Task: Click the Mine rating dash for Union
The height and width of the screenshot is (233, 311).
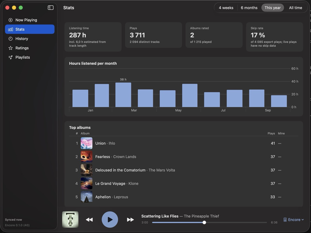Action: [x=279, y=143]
